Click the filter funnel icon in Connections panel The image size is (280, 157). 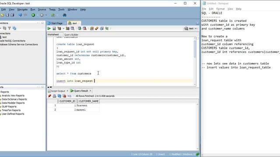(9, 28)
